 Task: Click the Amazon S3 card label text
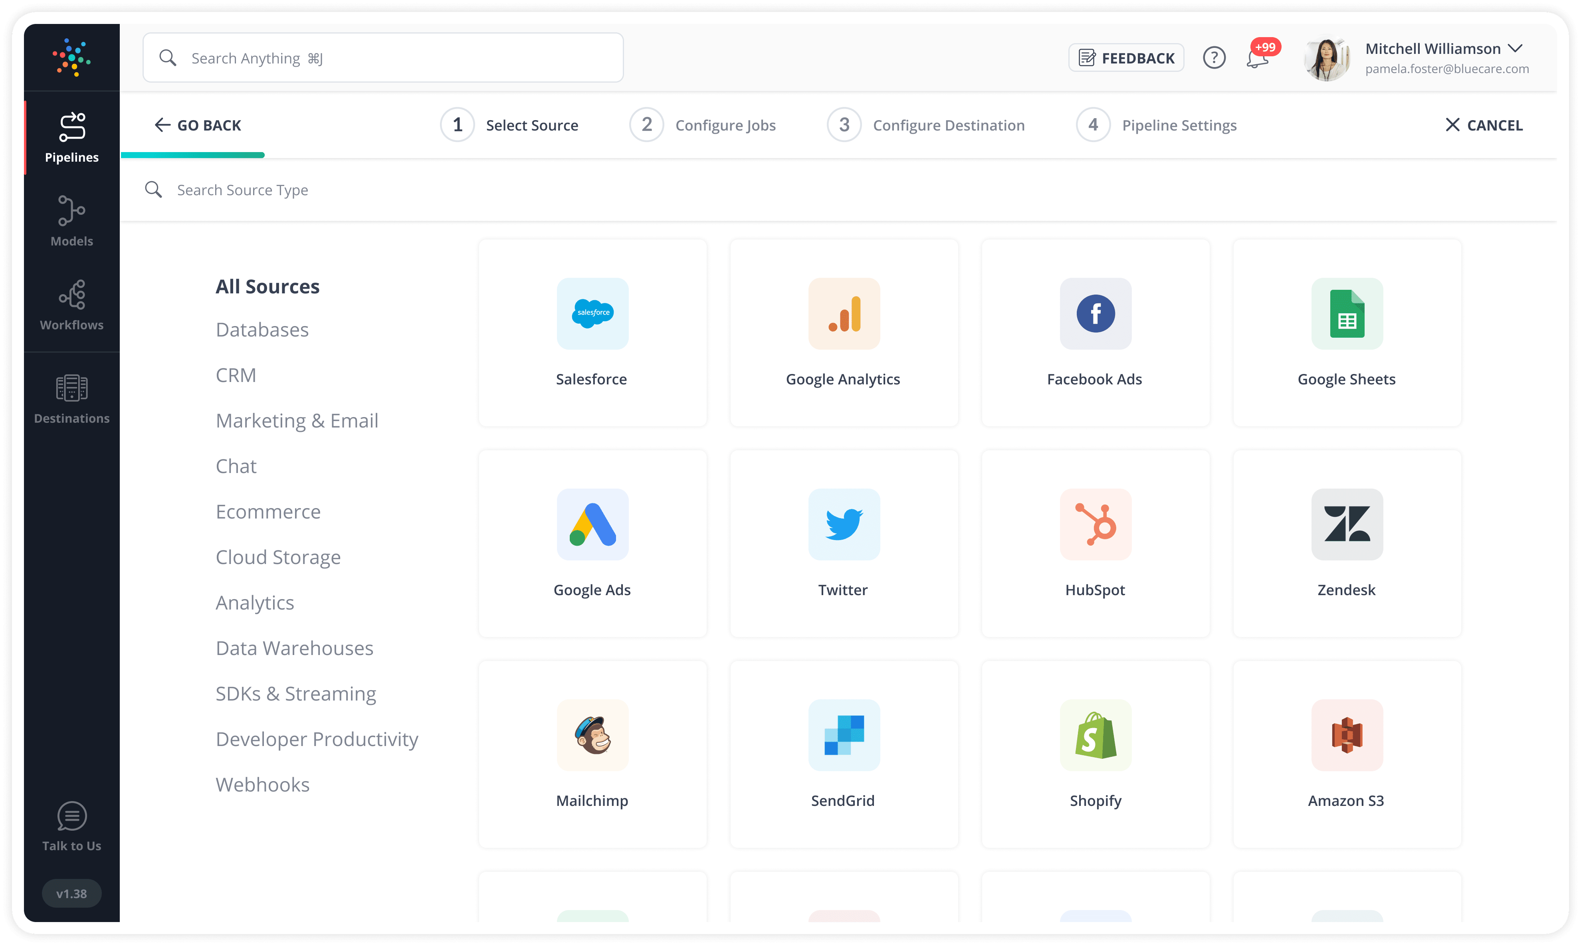point(1346,801)
